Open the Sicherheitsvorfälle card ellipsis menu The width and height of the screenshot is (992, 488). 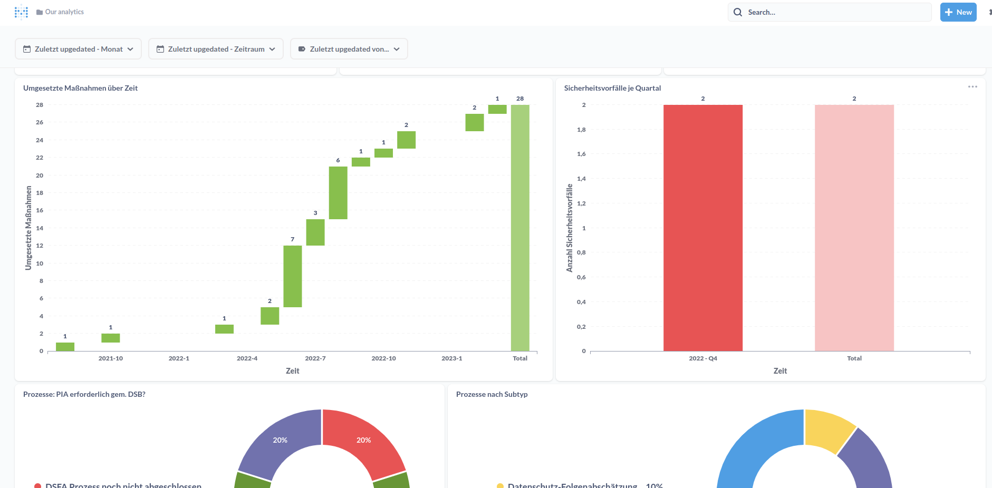pyautogui.click(x=972, y=87)
